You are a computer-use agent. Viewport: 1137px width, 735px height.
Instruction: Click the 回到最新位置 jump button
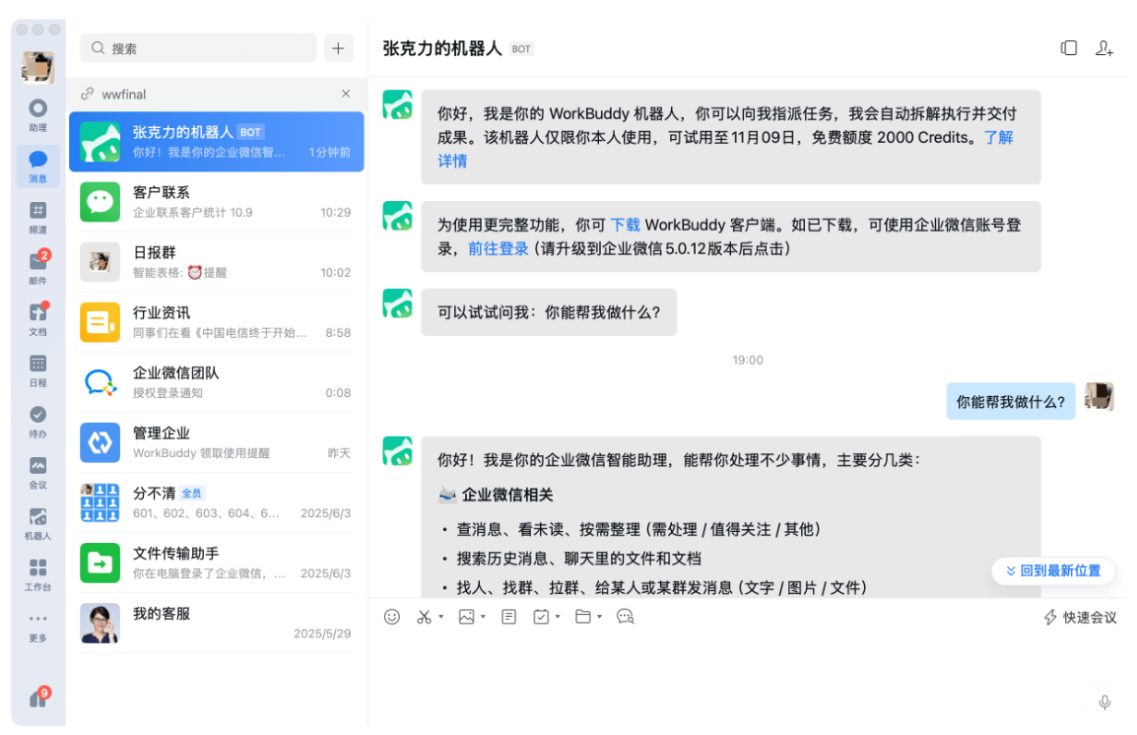[x=1053, y=570]
